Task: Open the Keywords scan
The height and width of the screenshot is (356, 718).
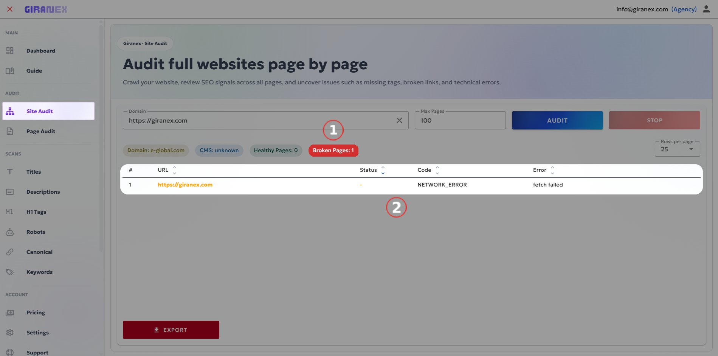Action: 48,272
